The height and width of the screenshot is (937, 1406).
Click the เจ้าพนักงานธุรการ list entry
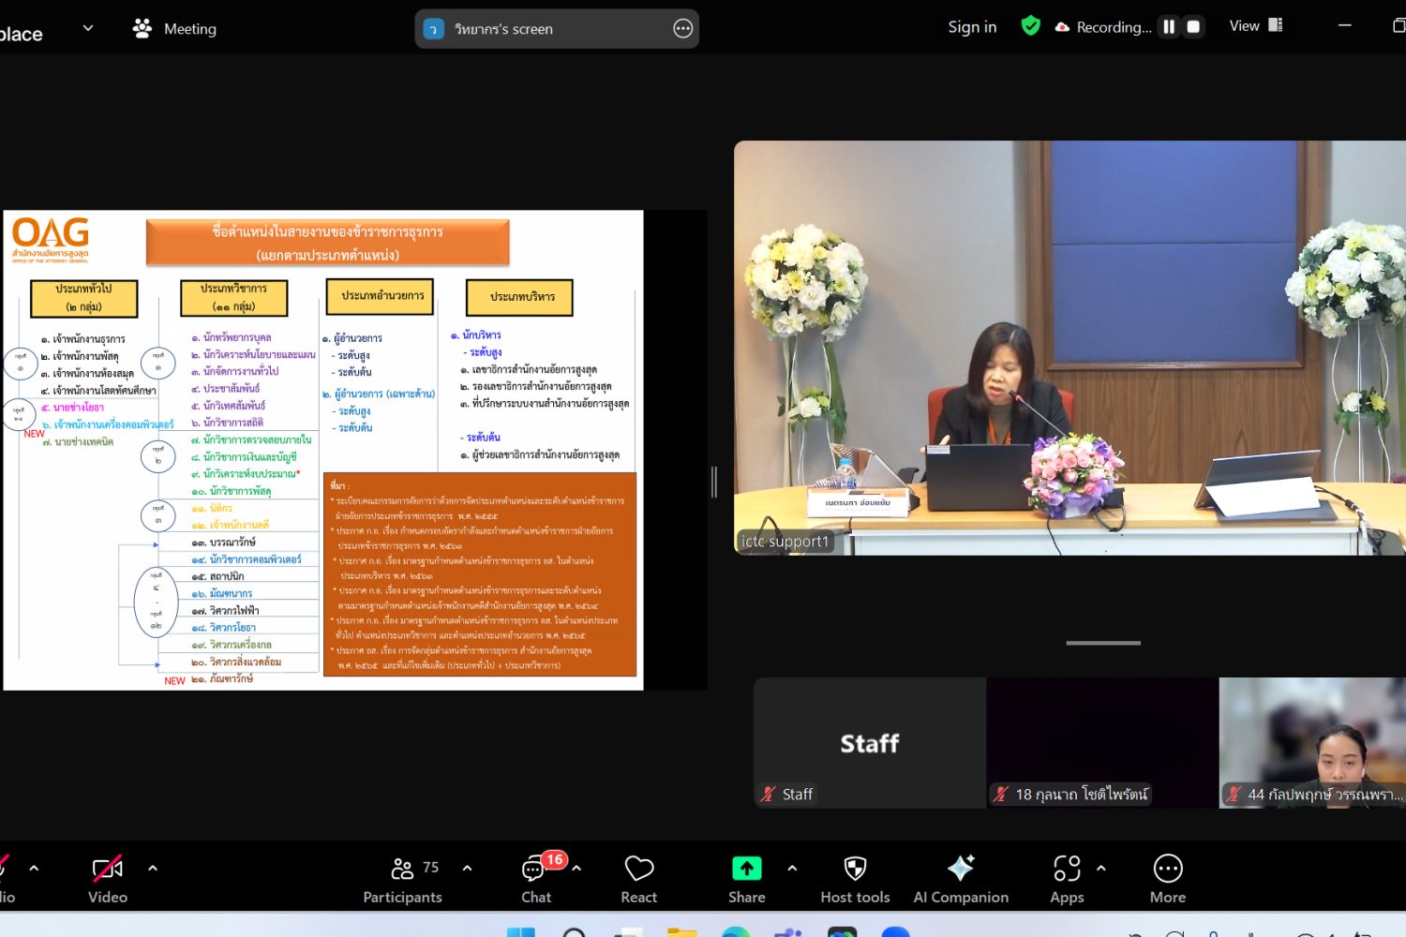[x=83, y=339]
